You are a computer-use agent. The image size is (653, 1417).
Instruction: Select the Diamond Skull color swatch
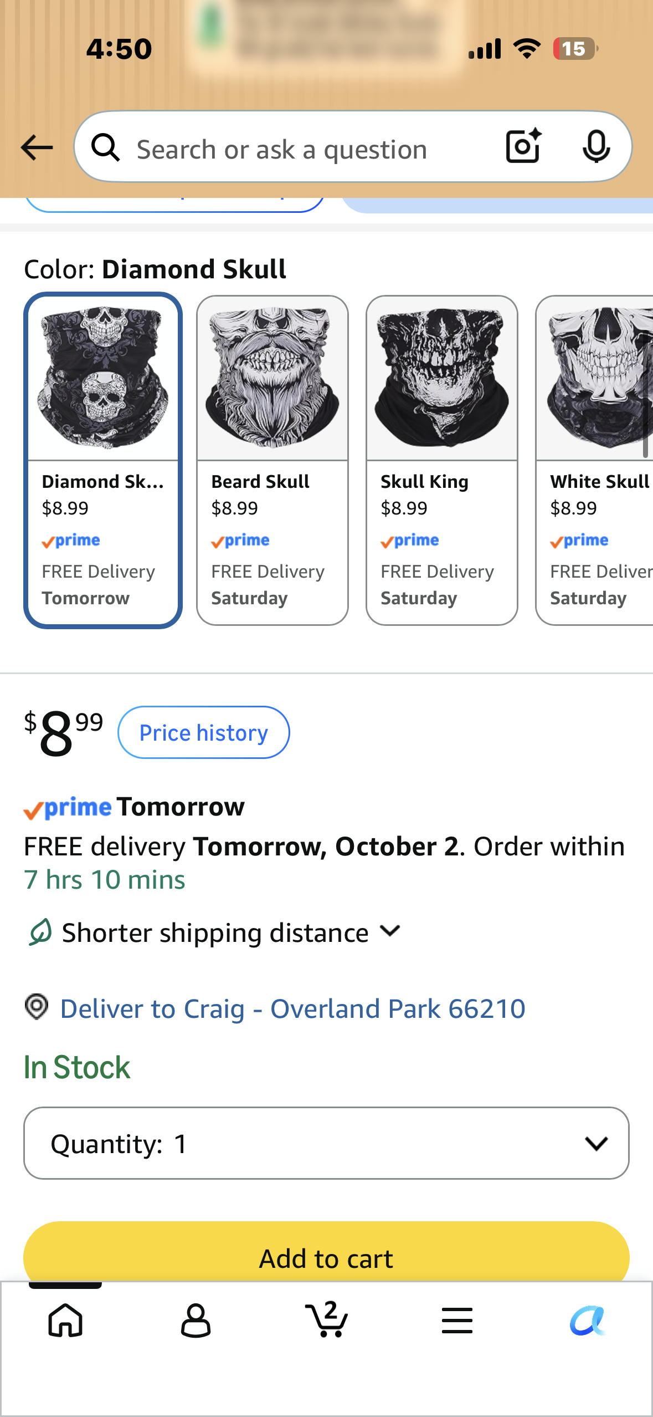tap(103, 460)
